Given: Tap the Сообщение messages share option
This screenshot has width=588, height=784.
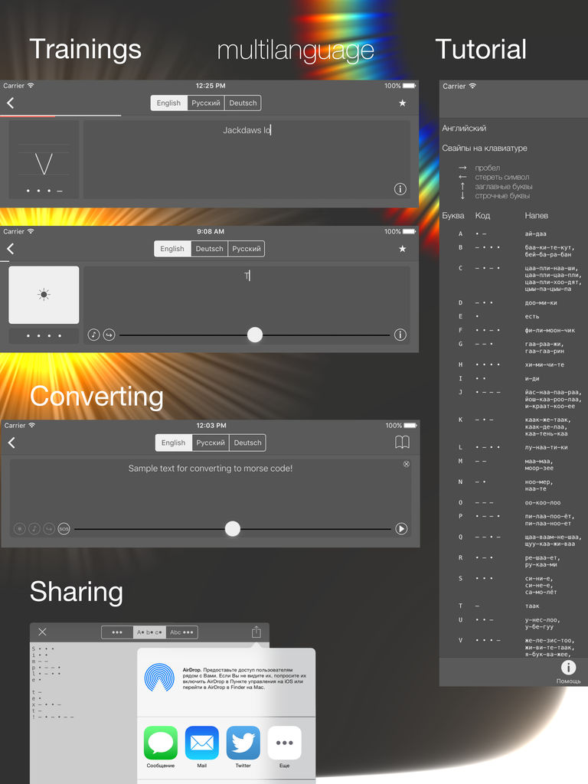Looking at the screenshot, I should tap(161, 743).
